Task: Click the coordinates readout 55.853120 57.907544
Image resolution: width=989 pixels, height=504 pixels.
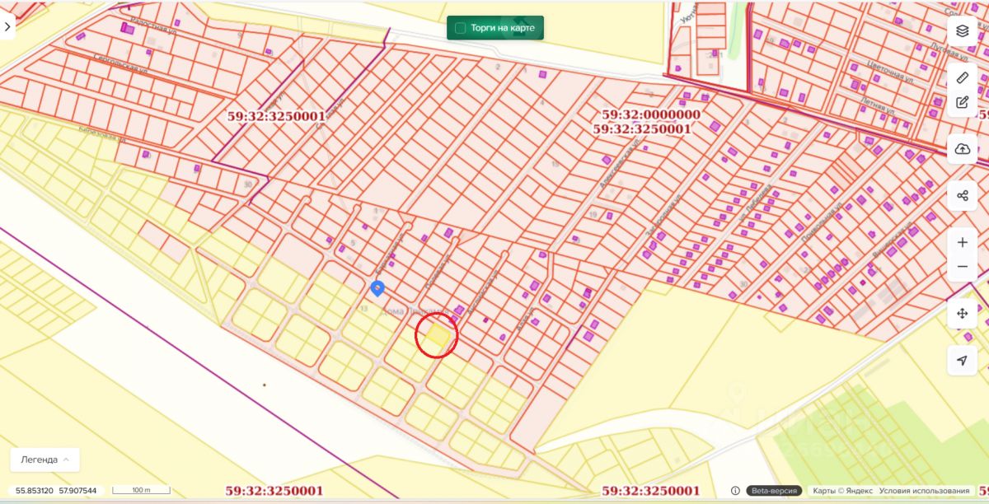Action: 56,491
